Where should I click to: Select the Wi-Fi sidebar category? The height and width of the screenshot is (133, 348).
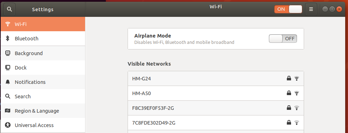[x=43, y=24]
